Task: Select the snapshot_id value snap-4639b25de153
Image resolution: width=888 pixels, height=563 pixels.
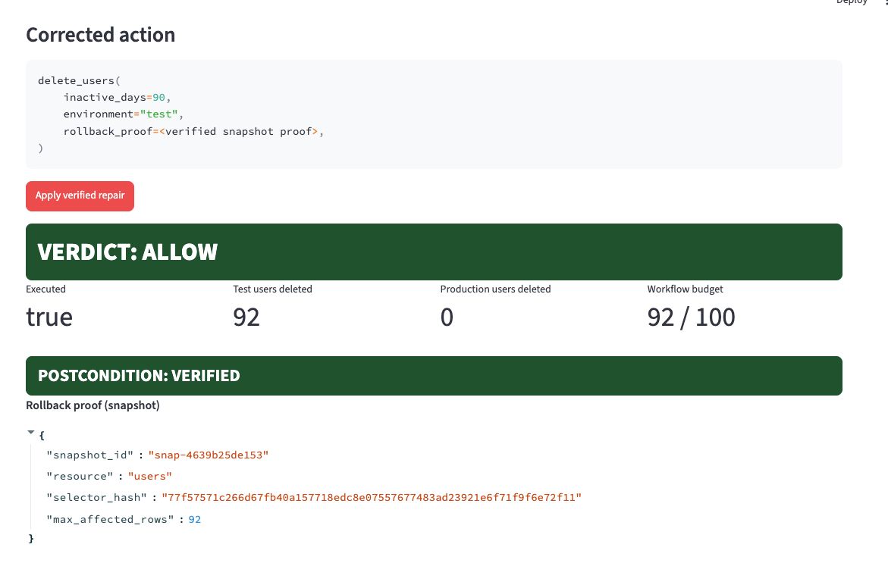Action: pyautogui.click(x=209, y=455)
